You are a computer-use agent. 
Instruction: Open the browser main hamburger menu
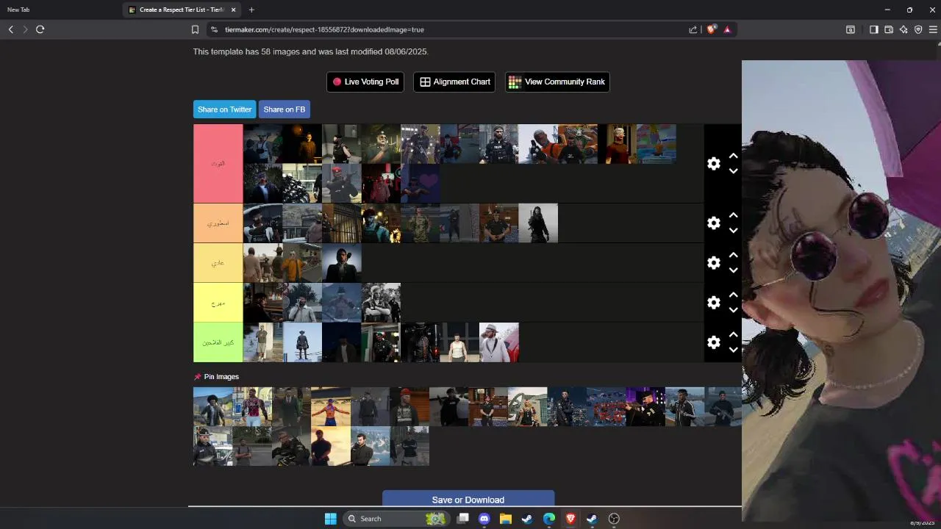click(x=933, y=29)
